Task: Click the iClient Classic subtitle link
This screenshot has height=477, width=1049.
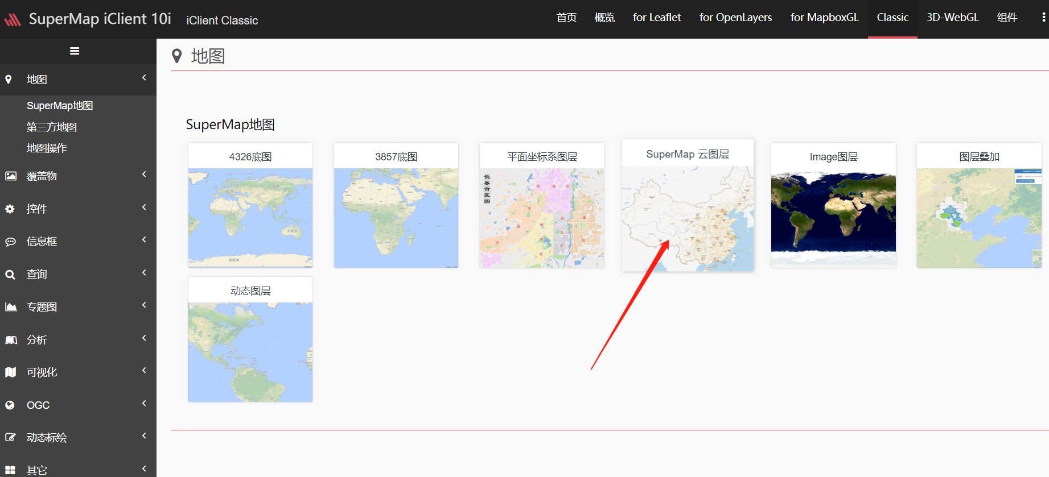Action: [x=222, y=20]
